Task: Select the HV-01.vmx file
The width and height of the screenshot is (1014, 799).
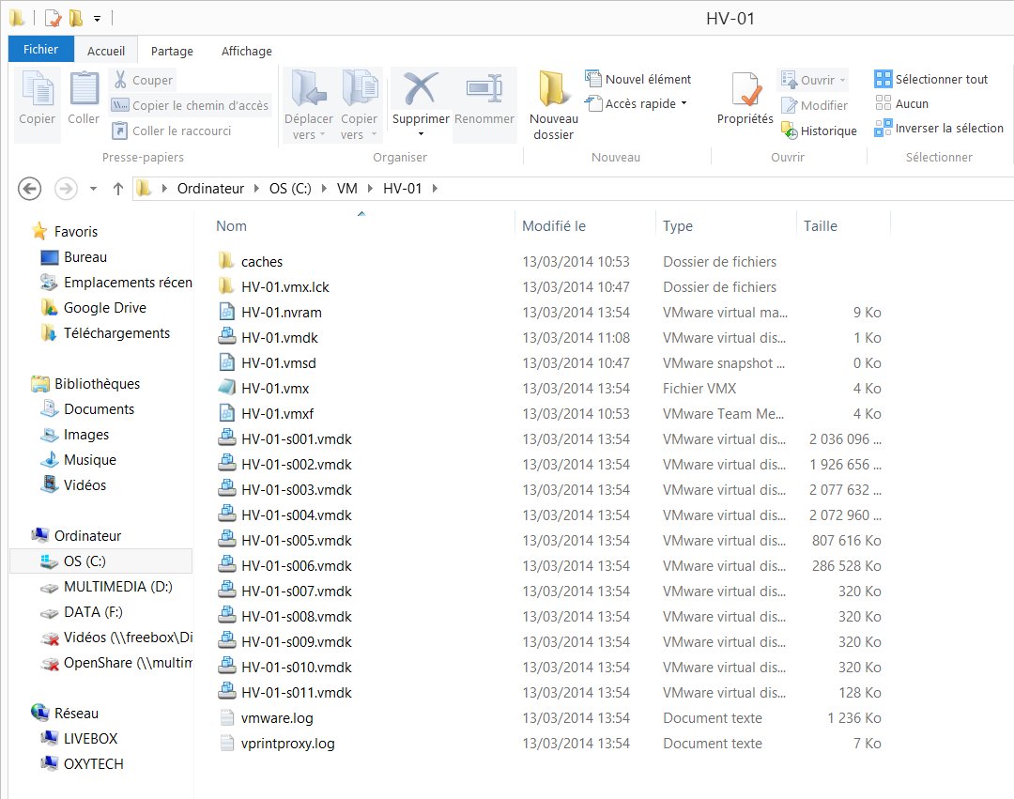Action: [x=275, y=389]
